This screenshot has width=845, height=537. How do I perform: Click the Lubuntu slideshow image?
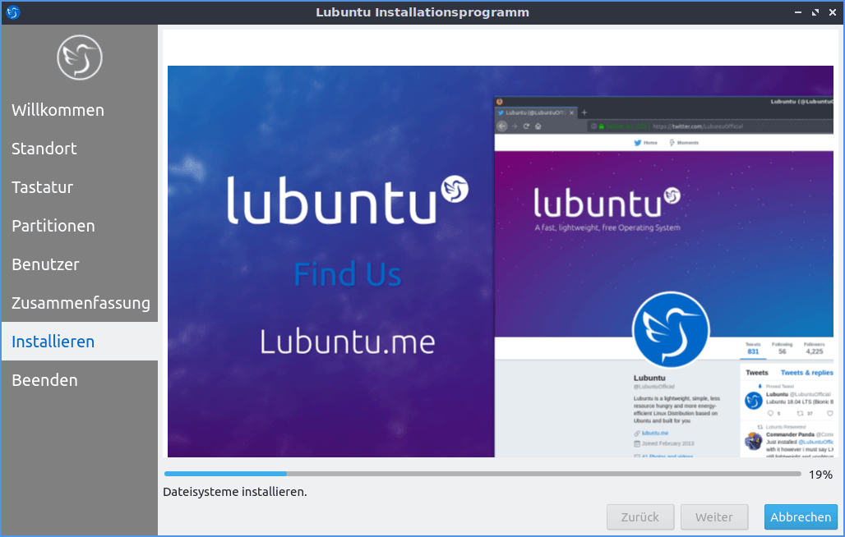501,261
